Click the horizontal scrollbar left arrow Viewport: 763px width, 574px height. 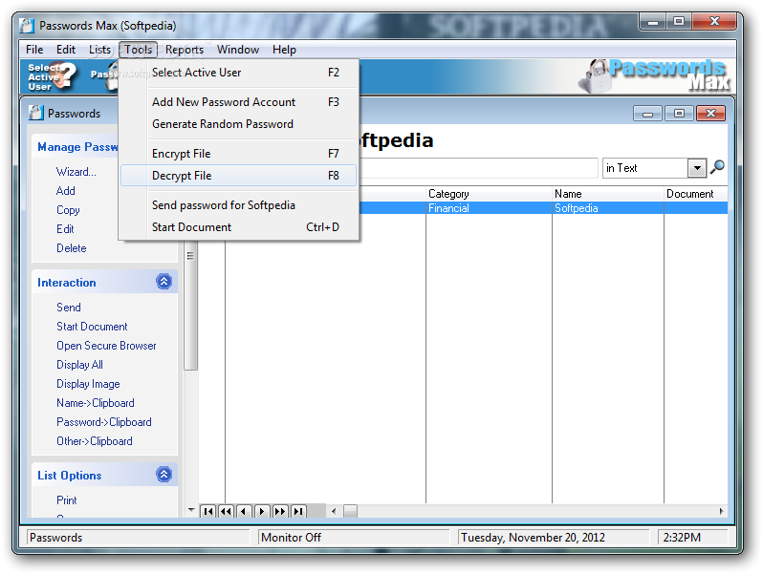(x=334, y=511)
